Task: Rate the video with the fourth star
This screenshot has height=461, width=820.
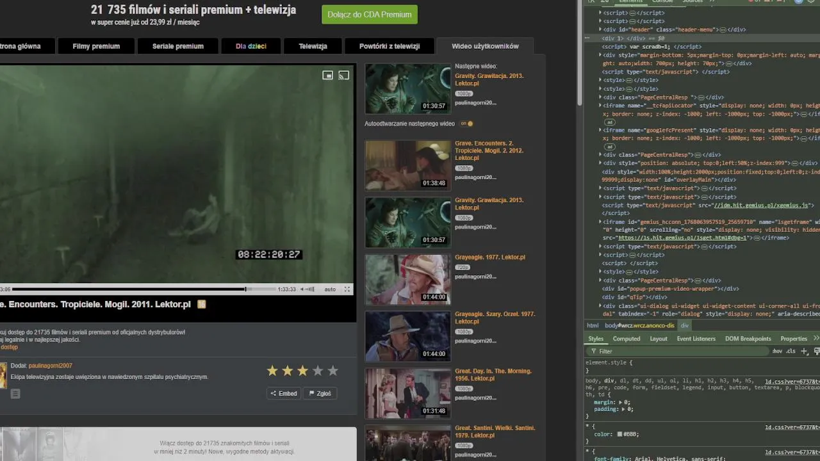Action: (318, 371)
